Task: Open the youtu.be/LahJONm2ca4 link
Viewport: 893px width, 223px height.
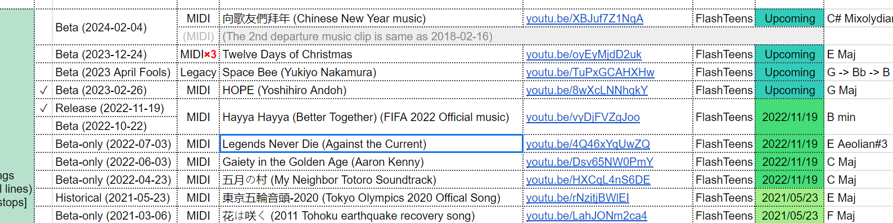Action: click(x=587, y=216)
